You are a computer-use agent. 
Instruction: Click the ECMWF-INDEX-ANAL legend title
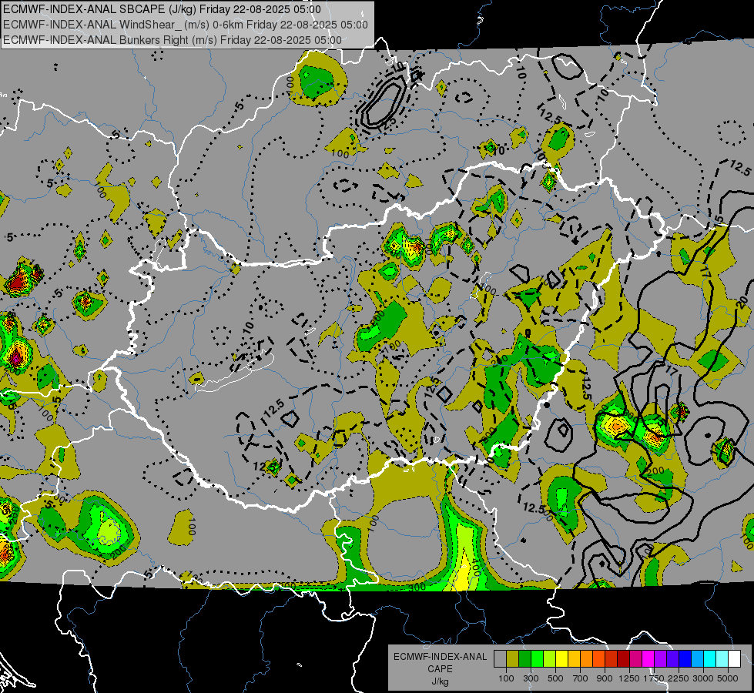click(x=440, y=657)
